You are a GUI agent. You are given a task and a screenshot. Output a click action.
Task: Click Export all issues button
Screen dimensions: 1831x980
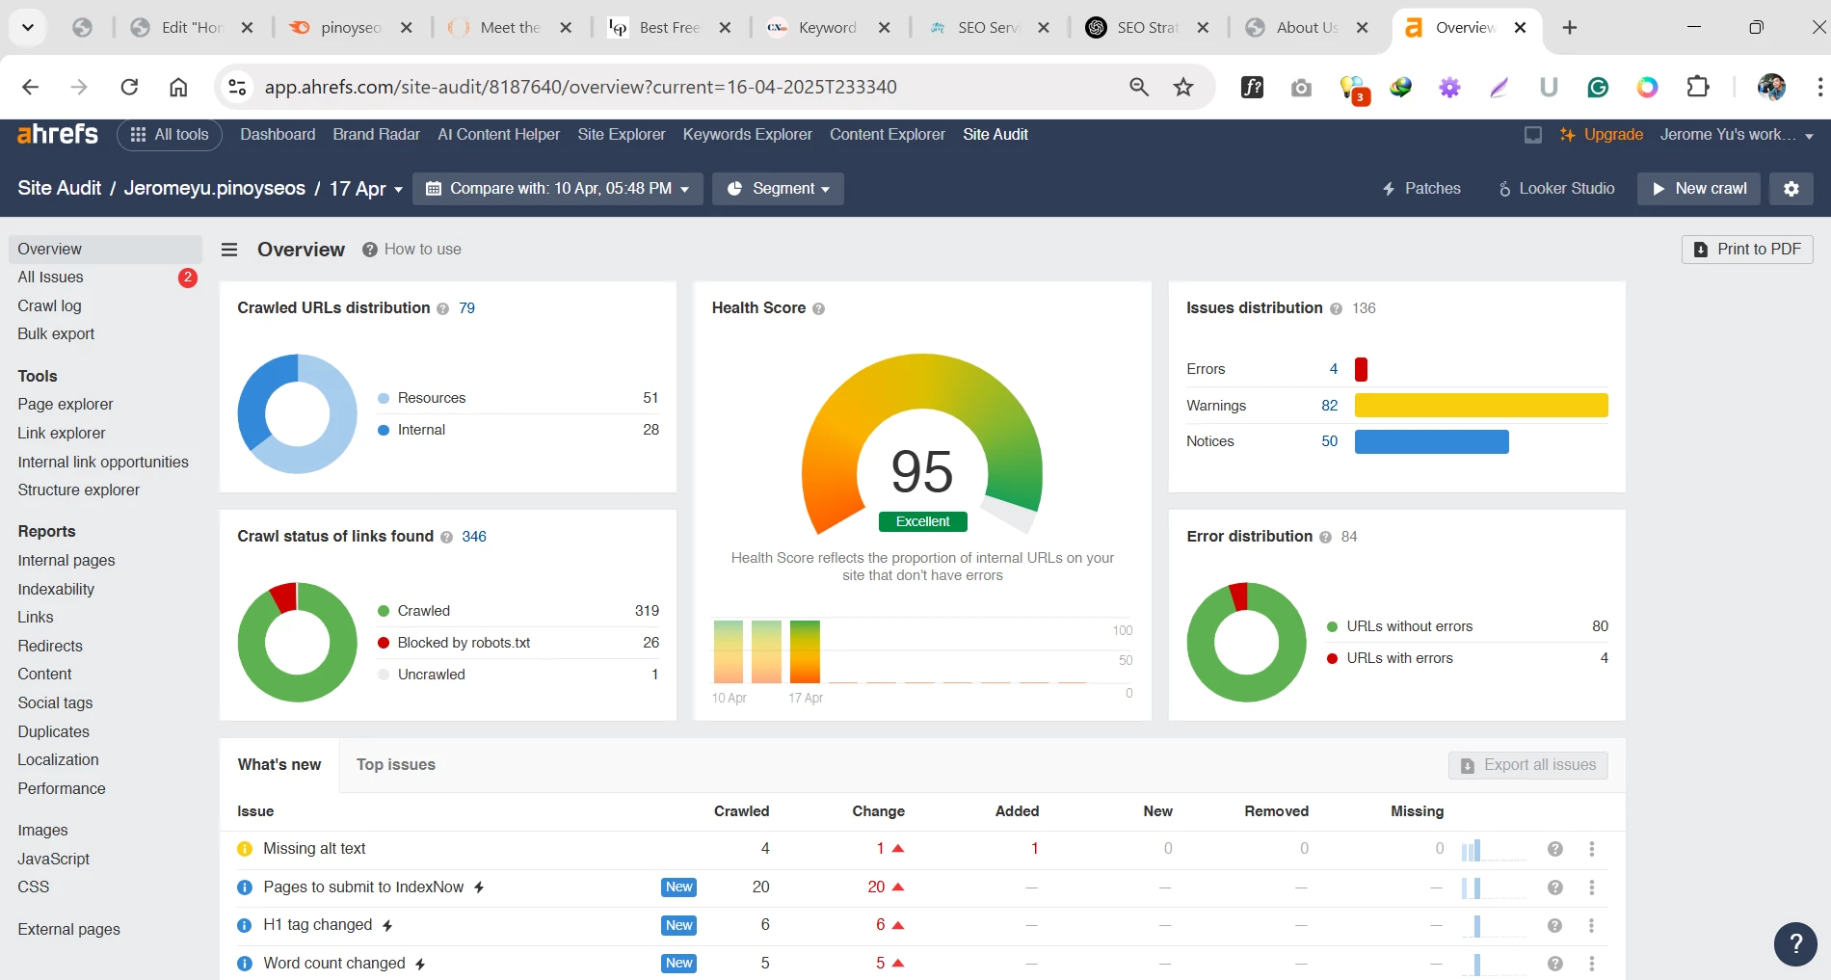[x=1528, y=765]
